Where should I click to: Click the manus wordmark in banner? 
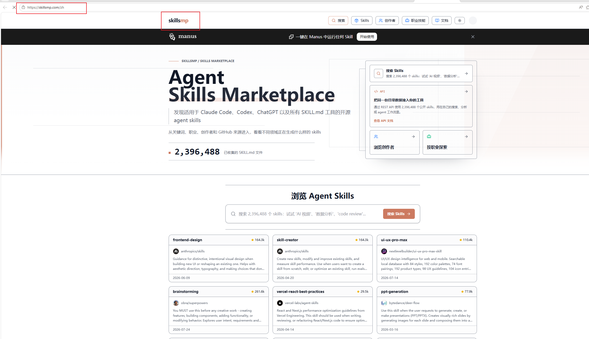(x=187, y=36)
